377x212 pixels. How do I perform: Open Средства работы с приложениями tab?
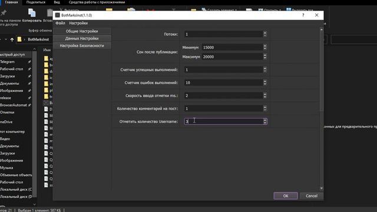pos(97,2)
